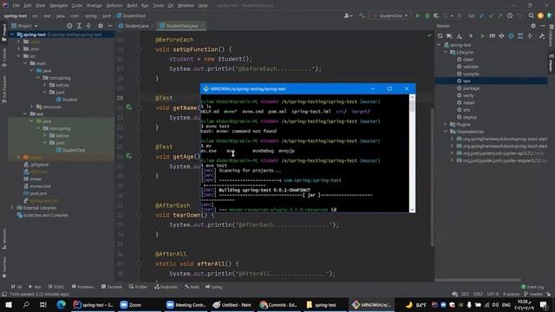The image size is (555, 312).
Task: Expand the target folder
Action: 18,157
